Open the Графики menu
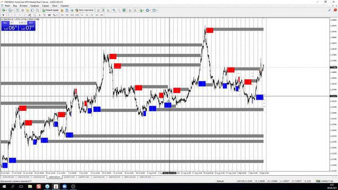 coord(34,6)
